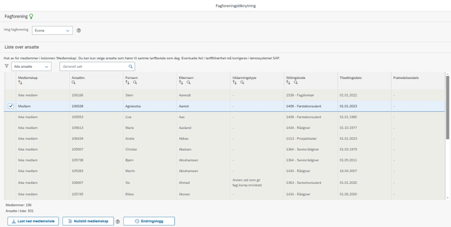The width and height of the screenshot is (451, 227).
Task: Click first name Agnieszka
Action: [x=133, y=106]
